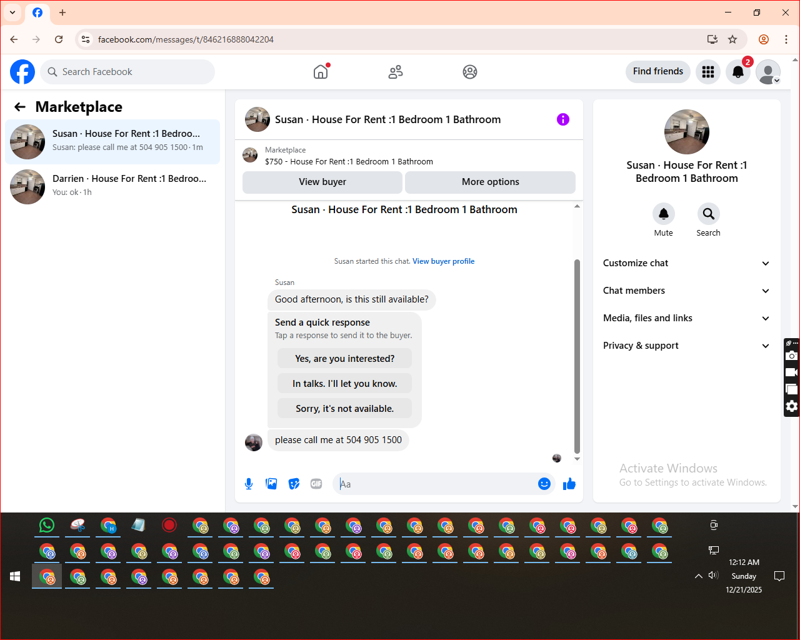This screenshot has width=800, height=640.
Task: Focus the Search Facebook box
Action: [x=127, y=72]
